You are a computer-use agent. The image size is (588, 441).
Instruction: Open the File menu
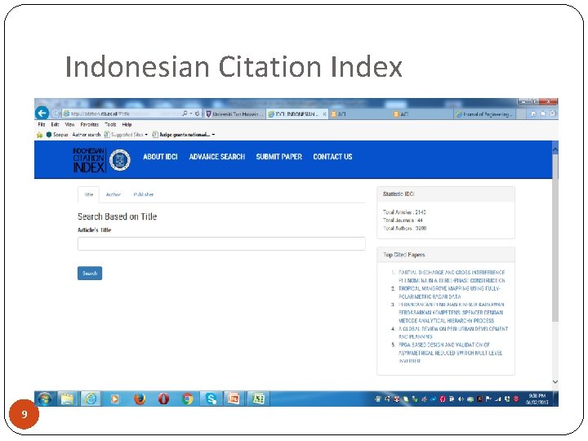(x=42, y=124)
